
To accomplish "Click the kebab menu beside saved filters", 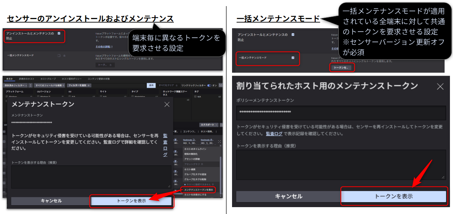I will click(x=30, y=85).
